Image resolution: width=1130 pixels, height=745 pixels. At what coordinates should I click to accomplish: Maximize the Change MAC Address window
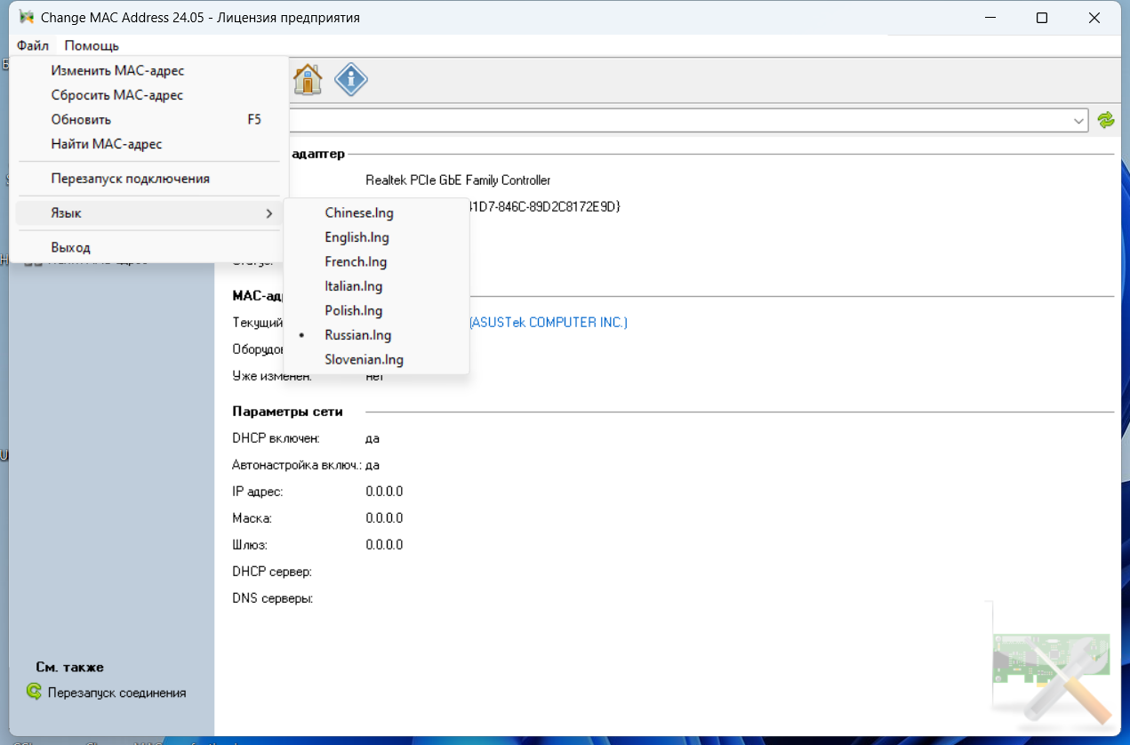1042,18
